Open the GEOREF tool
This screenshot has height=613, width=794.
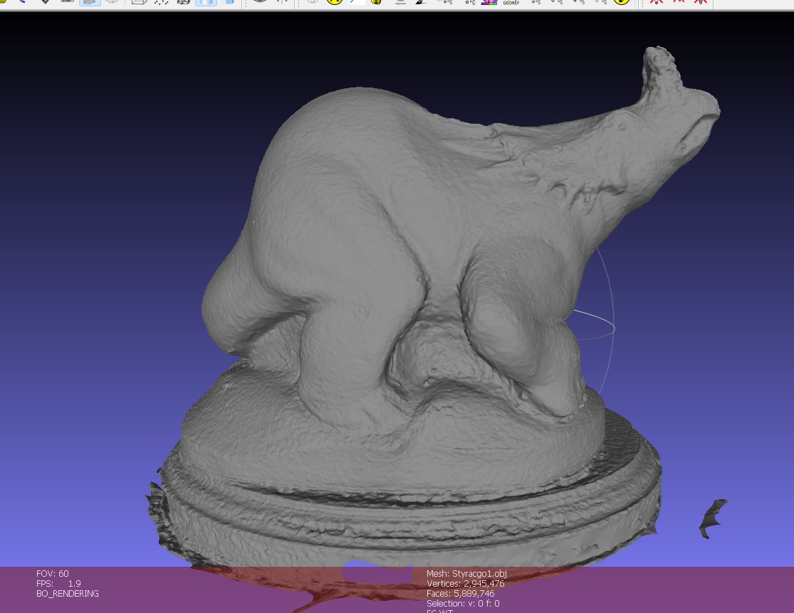point(510,2)
